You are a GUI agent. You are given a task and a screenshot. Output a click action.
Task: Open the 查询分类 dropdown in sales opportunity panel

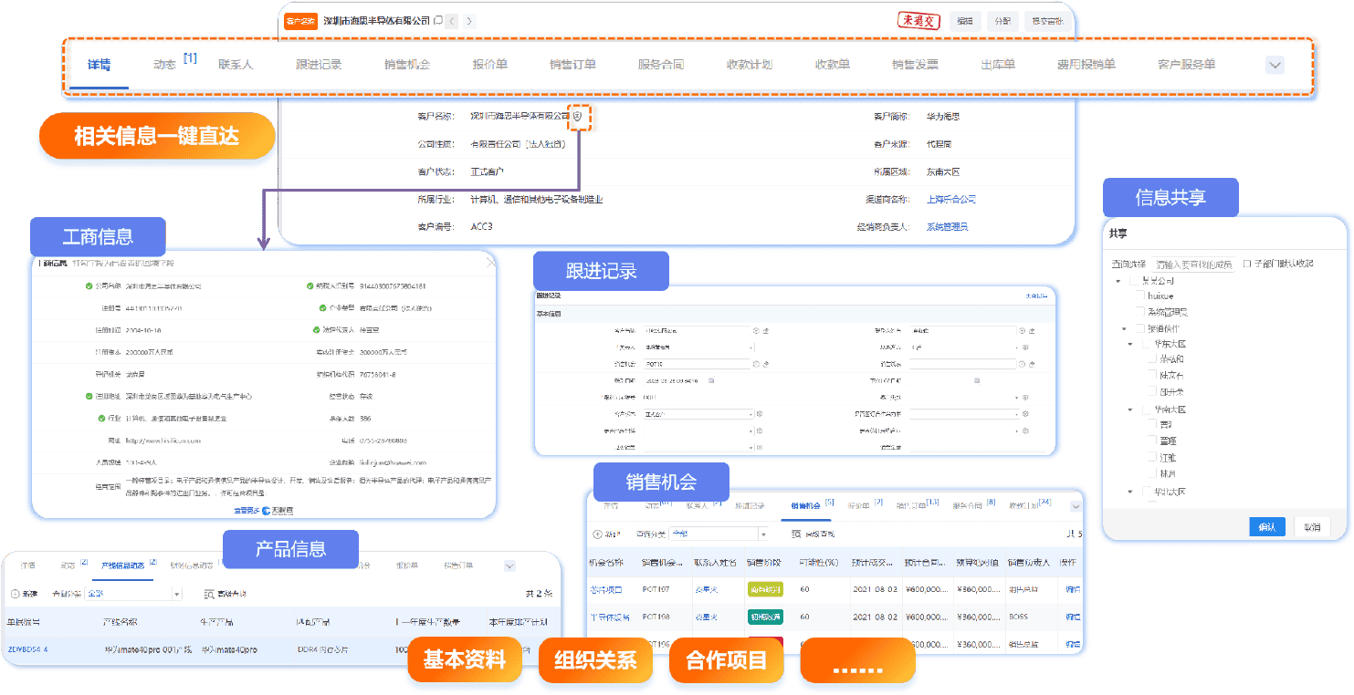click(x=719, y=534)
